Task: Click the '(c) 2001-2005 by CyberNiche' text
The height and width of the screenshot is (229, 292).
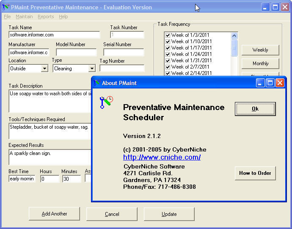Action: (x=165, y=149)
